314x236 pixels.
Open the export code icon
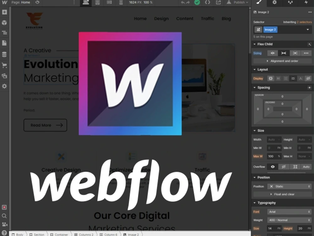point(208,3)
